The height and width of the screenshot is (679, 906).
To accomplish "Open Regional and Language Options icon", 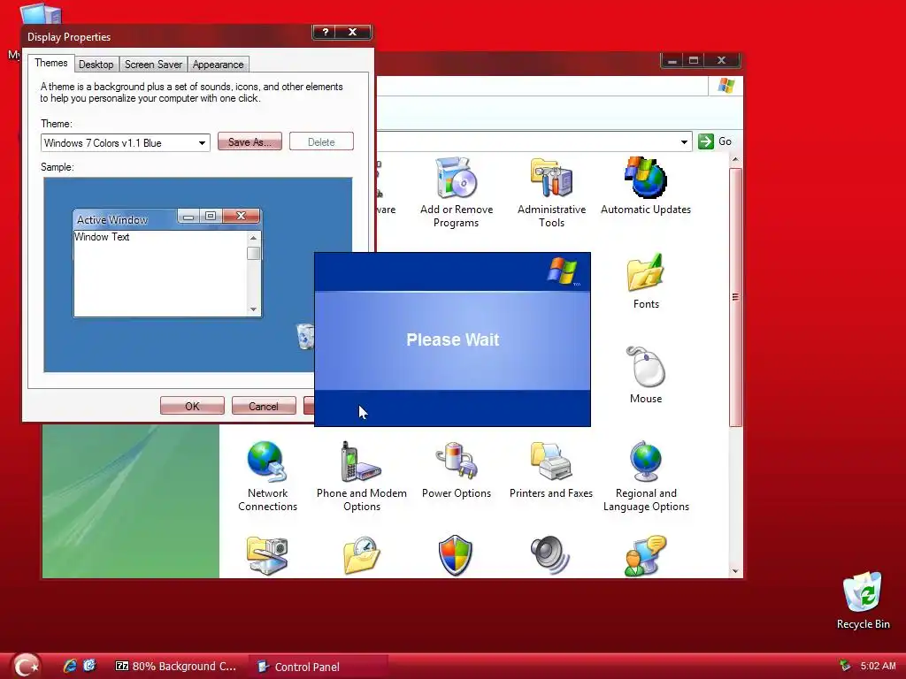I will pos(645,462).
